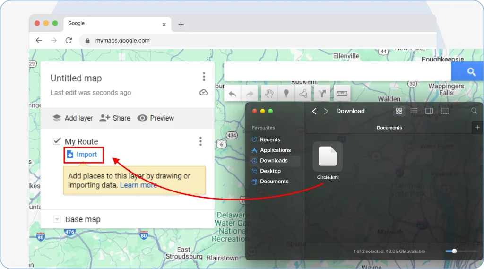The height and width of the screenshot is (269, 484).
Task: Click the Finder plus add button
Action: [477, 128]
